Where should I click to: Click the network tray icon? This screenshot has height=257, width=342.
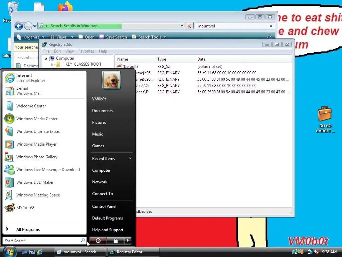(310, 252)
